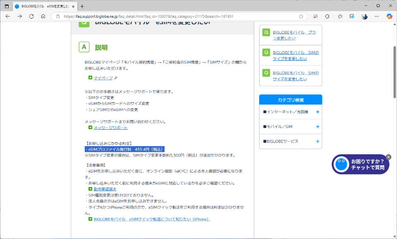This screenshot has height=239, width=397.
Task: Dismiss the chat popup with X
Action: [x=388, y=157]
